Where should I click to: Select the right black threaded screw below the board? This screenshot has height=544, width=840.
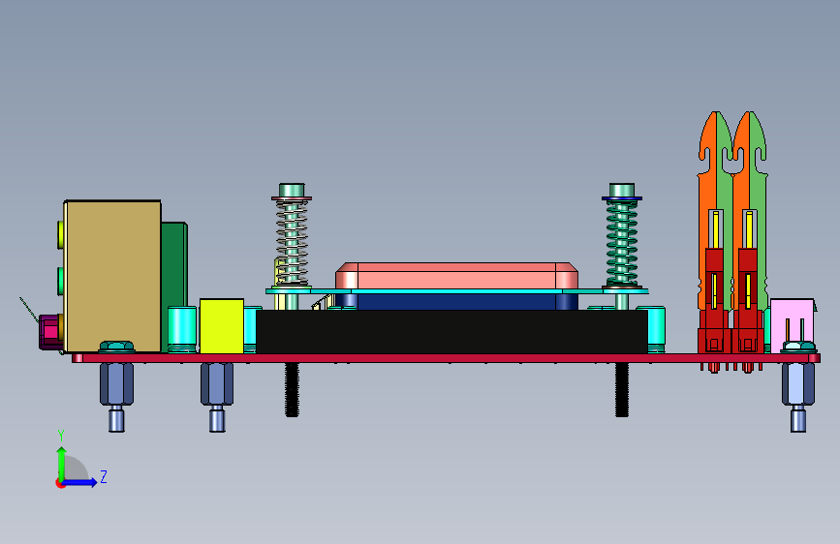coord(621,389)
